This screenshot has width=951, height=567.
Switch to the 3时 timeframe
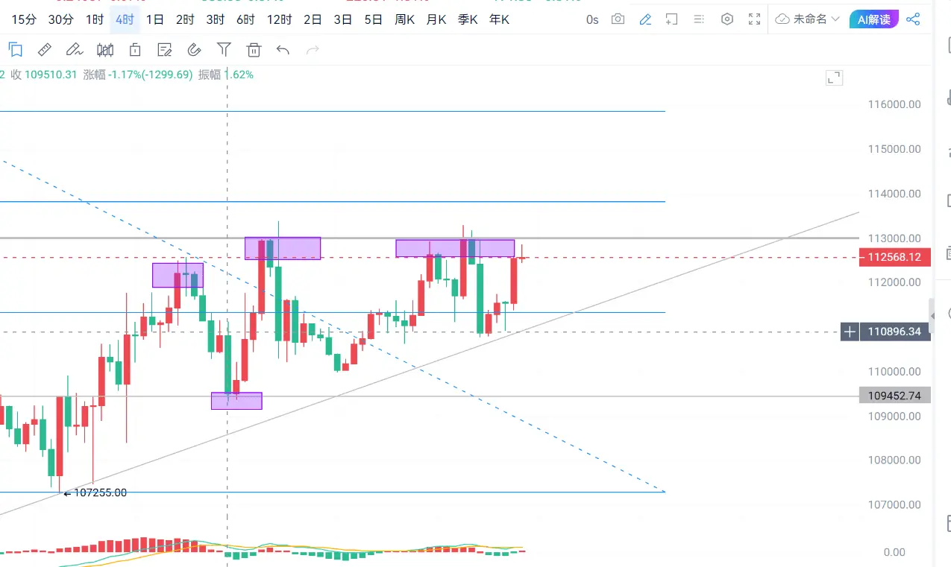(215, 19)
